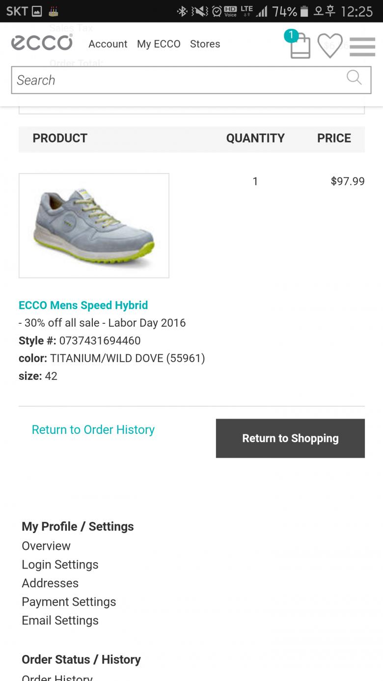Viewport: 383px width, 681px height.
Task: Open the Stores page
Action: click(x=205, y=44)
